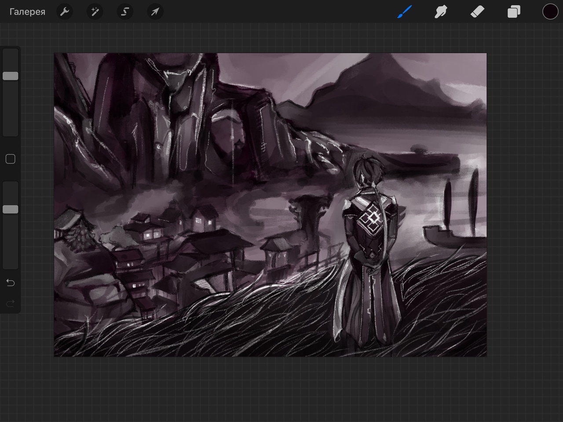Screen dimensions: 563x422
Task: Select the Smudge tool
Action: click(x=441, y=12)
